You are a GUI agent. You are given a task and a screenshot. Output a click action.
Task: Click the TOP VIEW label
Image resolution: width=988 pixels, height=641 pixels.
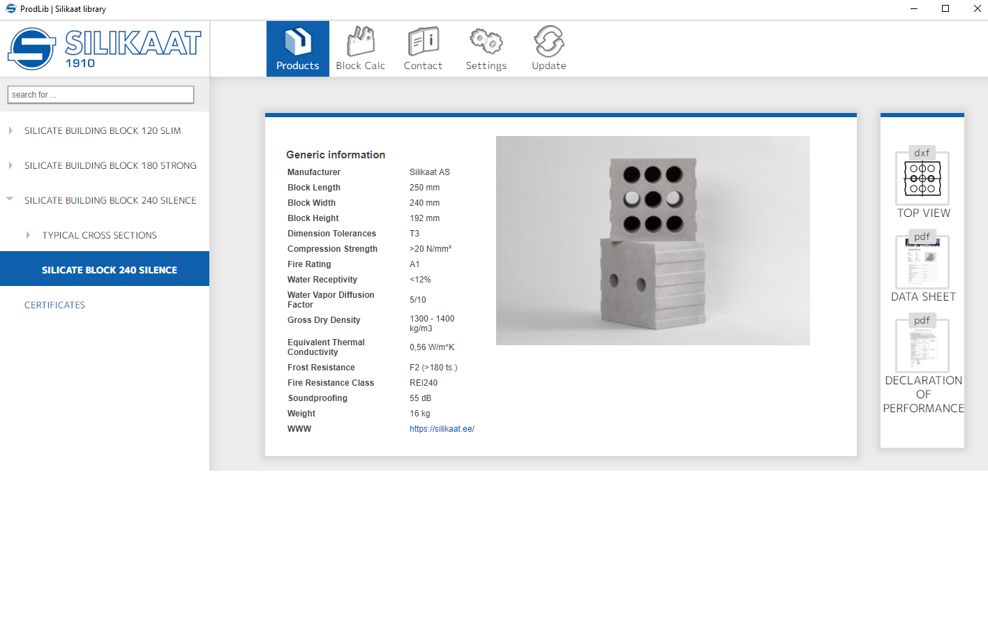pyautogui.click(x=924, y=213)
